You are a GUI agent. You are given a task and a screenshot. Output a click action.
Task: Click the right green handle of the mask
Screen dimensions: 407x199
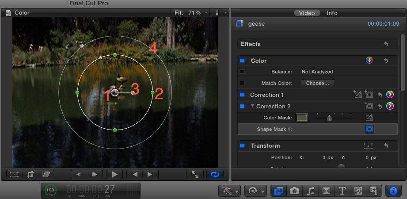click(152, 92)
